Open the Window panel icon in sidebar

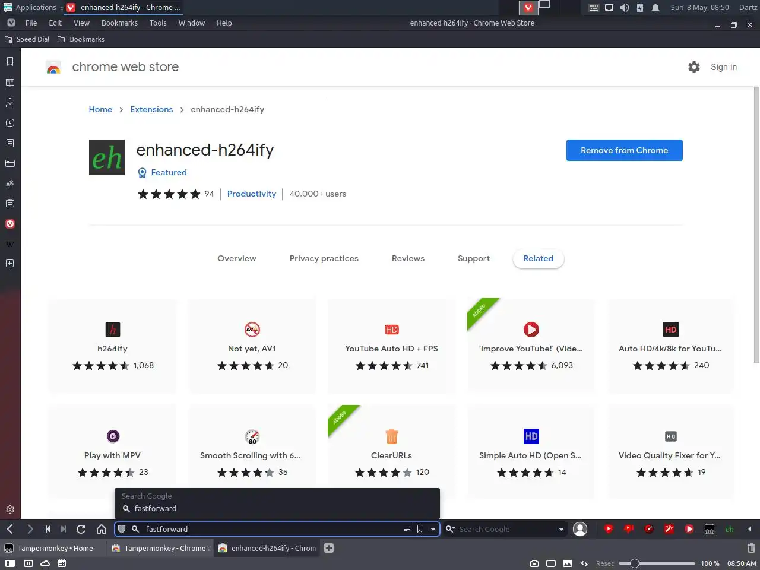[x=10, y=163]
